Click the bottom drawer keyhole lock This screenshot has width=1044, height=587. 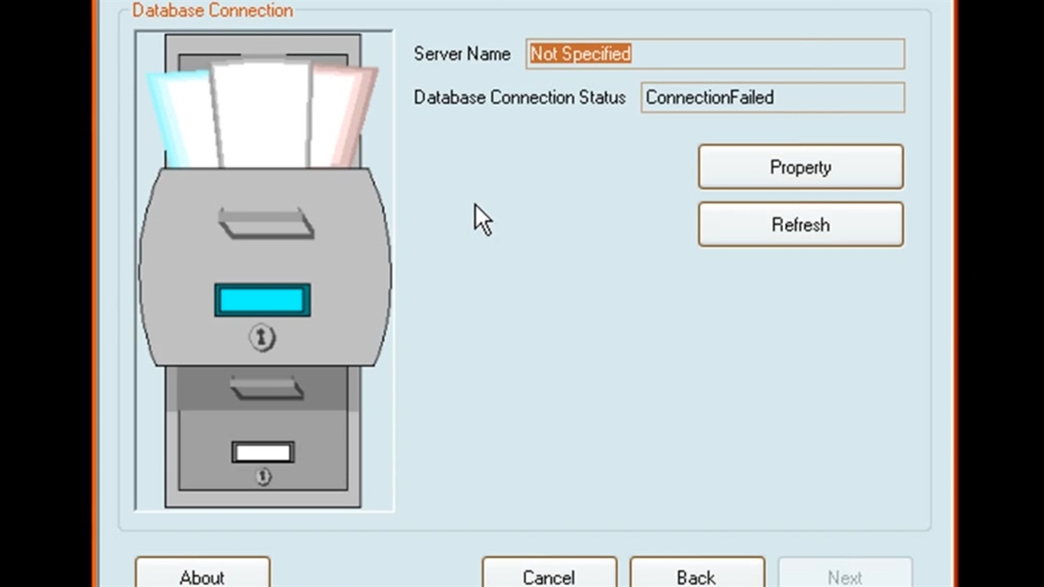point(263,476)
